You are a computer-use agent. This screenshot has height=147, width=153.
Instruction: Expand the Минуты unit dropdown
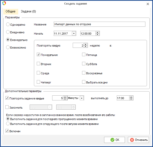point(82,98)
